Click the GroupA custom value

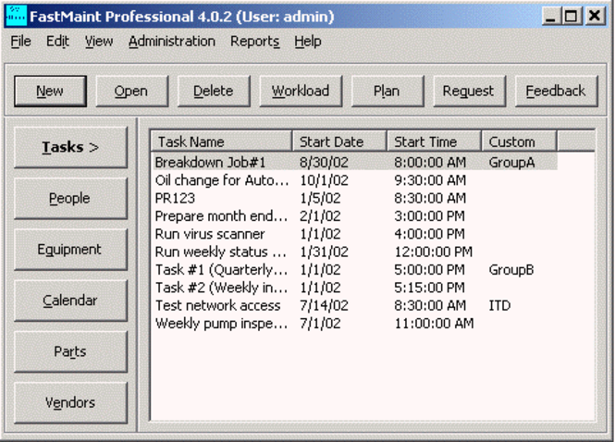[x=511, y=163]
